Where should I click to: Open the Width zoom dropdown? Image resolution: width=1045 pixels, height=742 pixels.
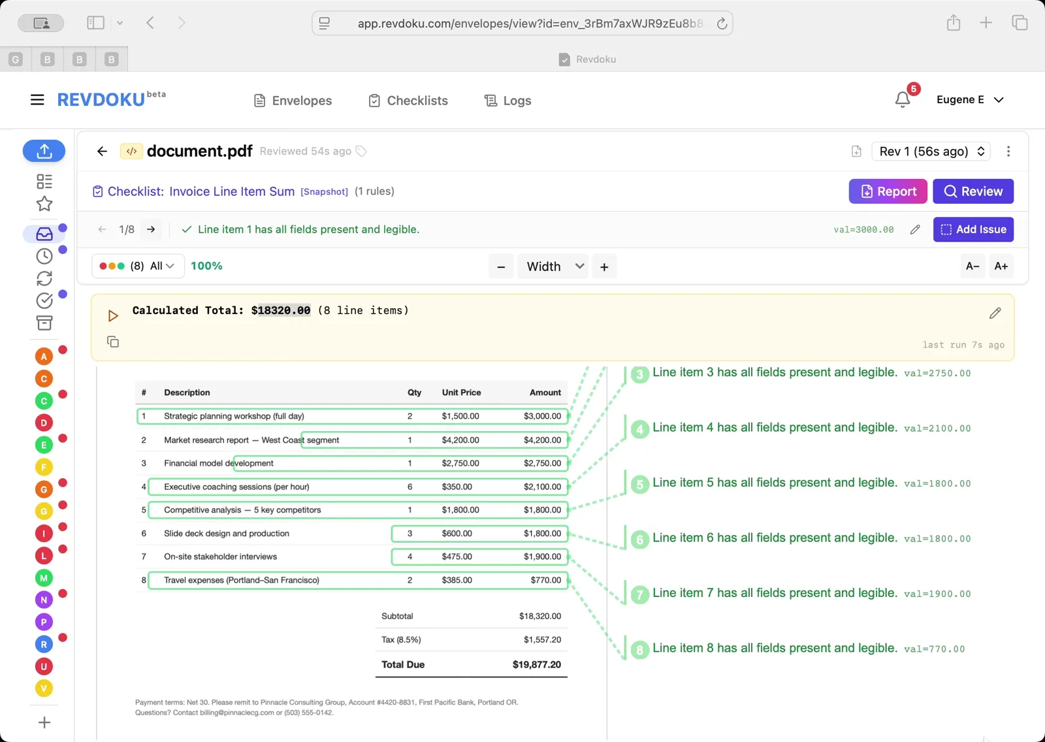[552, 266]
